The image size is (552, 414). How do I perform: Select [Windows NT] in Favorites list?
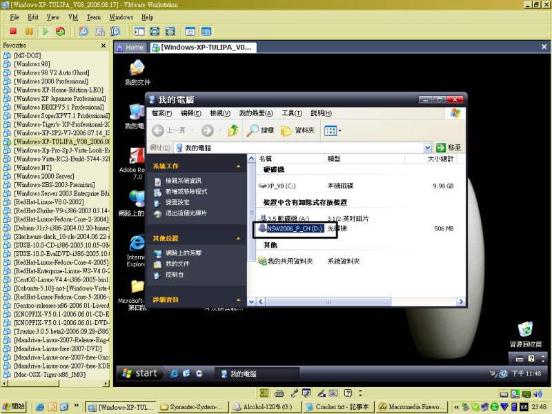[x=32, y=167]
